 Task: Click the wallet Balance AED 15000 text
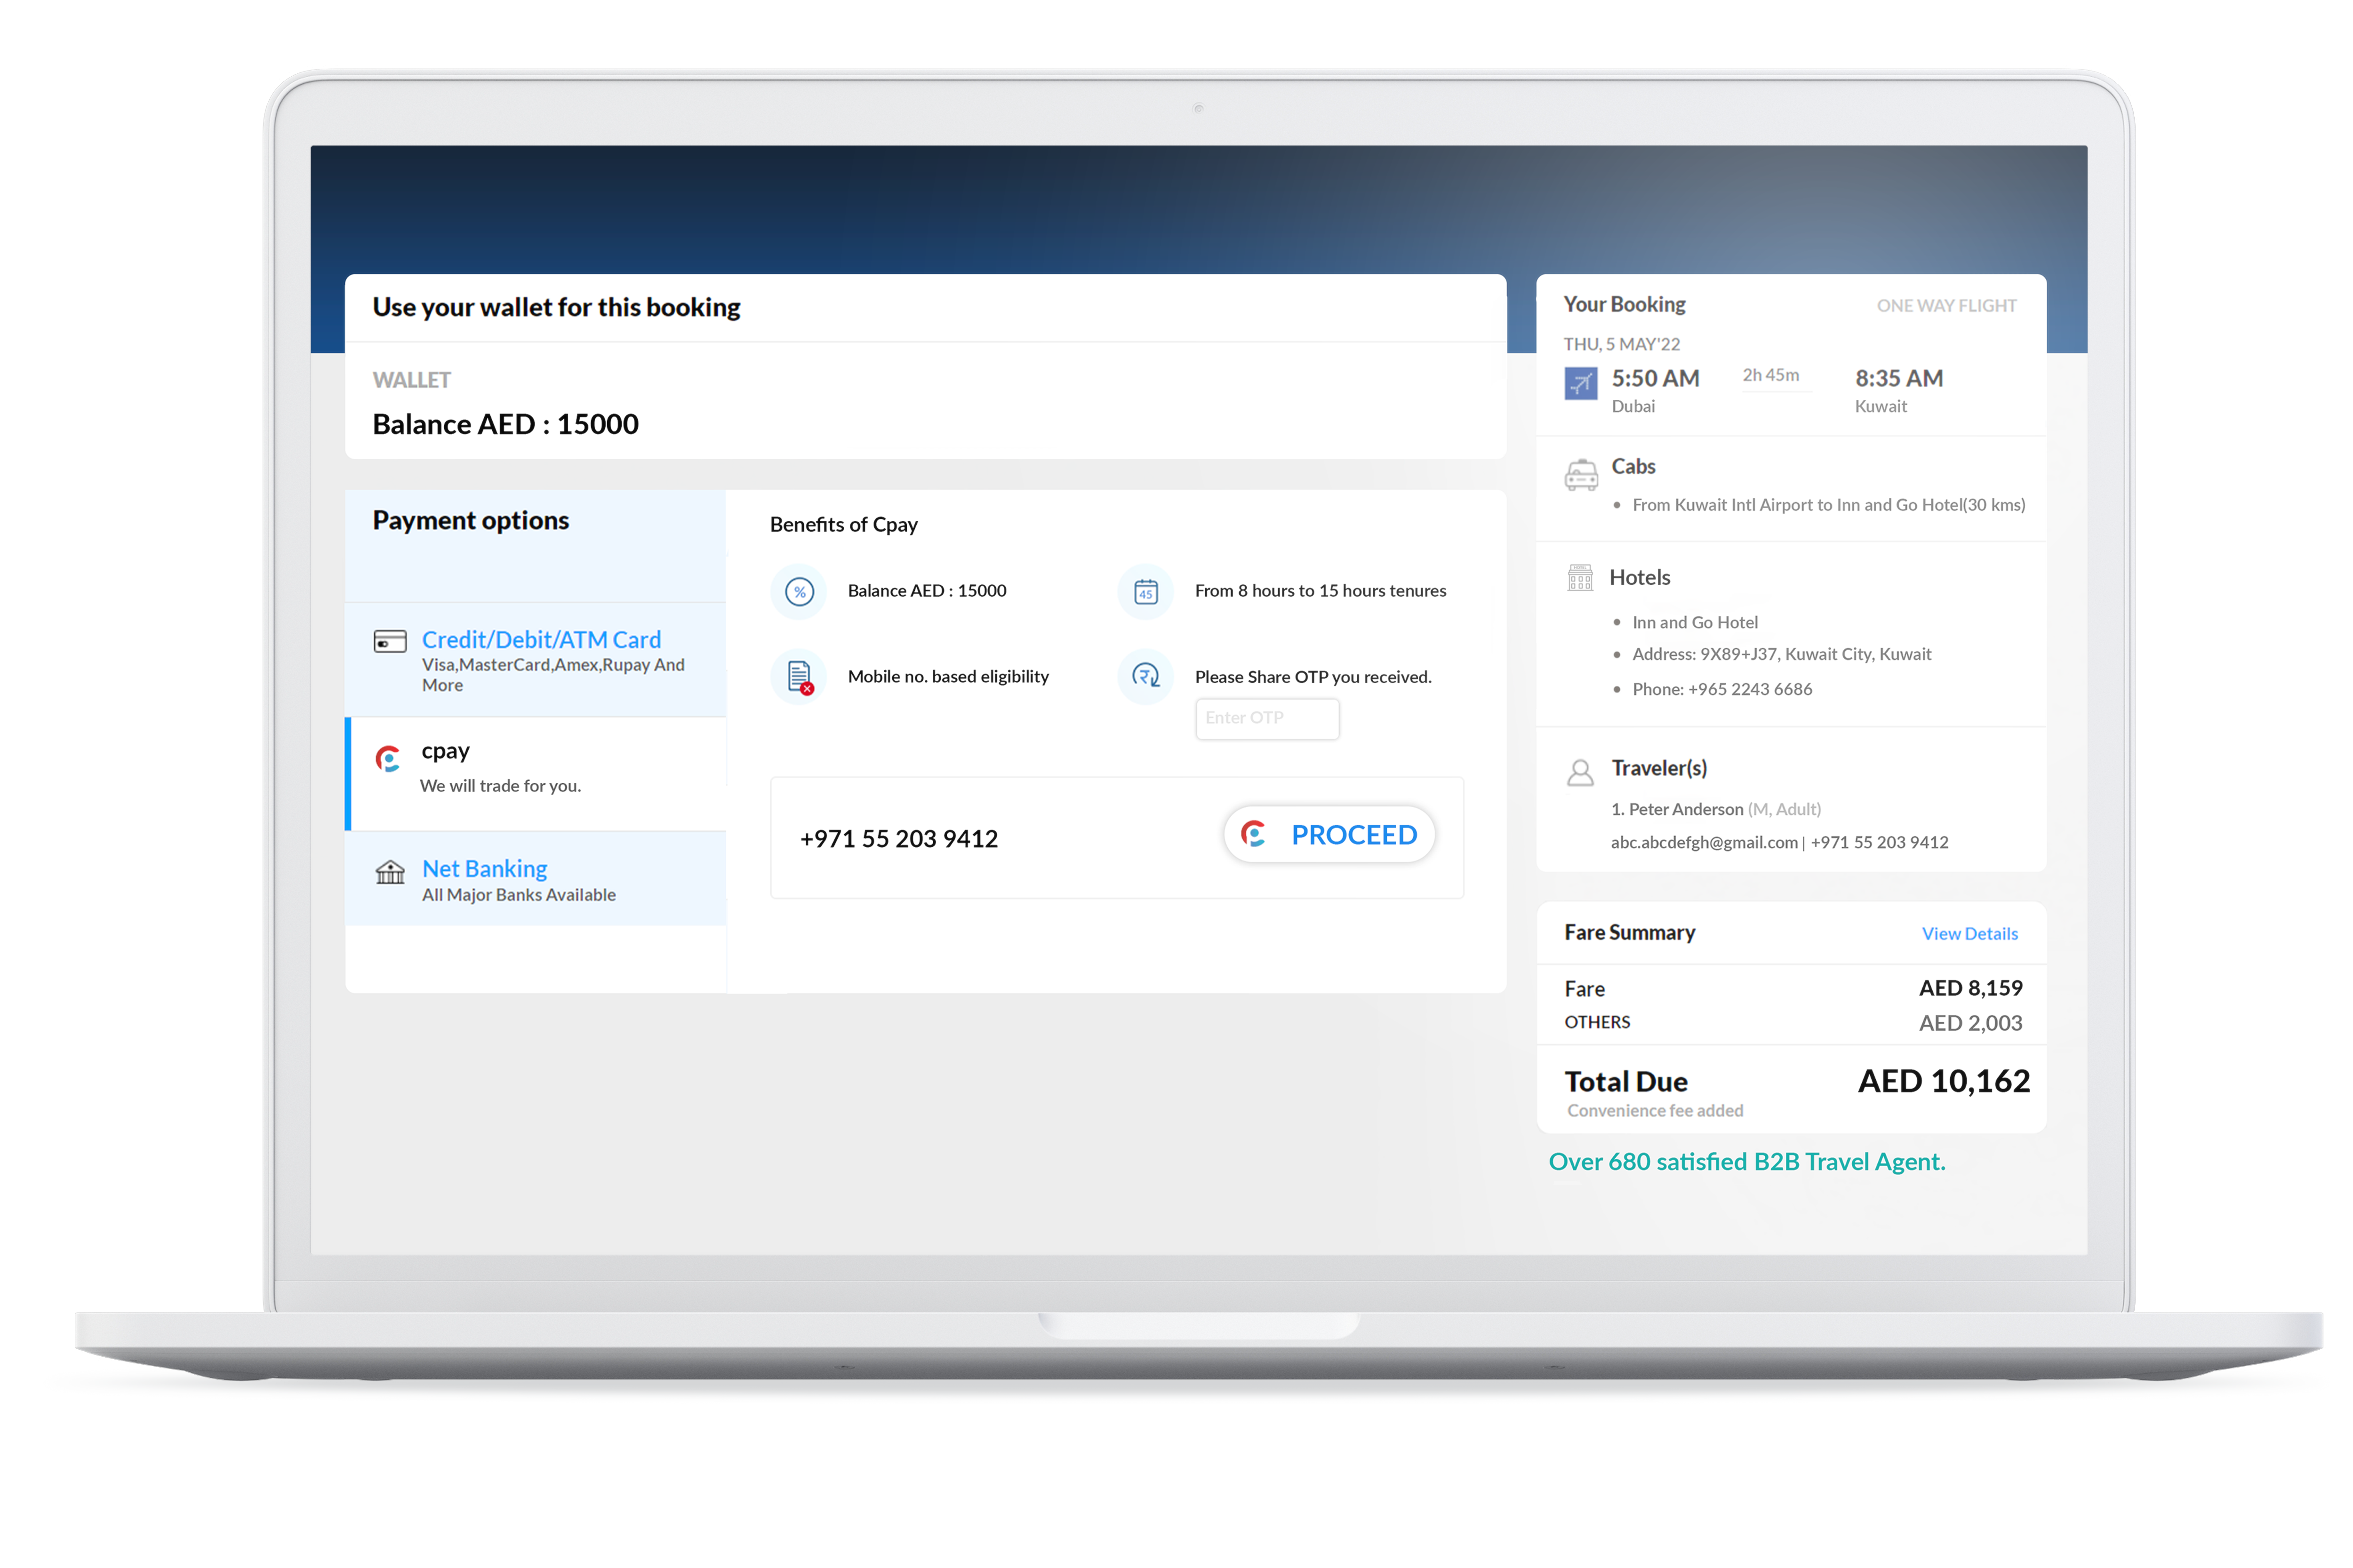coord(505,424)
